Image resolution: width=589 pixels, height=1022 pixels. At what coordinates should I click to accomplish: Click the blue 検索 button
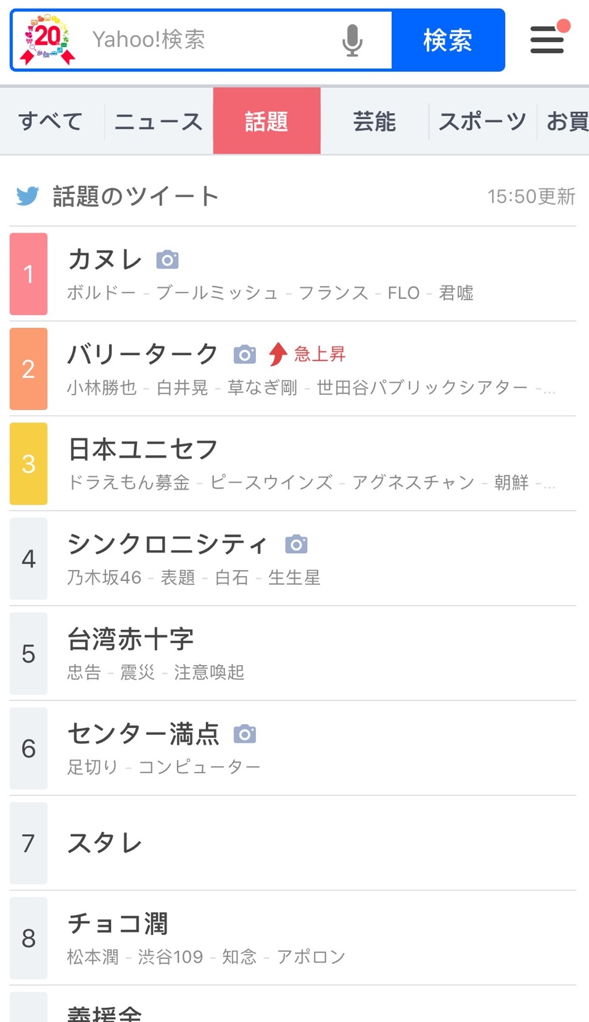coord(448,40)
